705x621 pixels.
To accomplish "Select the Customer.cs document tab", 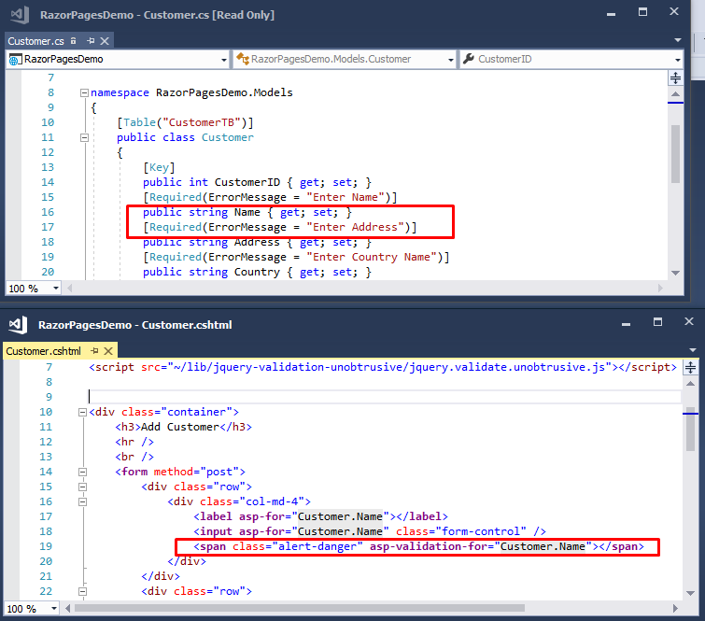I will 36,41.
